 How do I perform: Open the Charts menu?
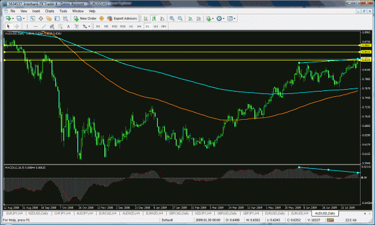(50, 11)
